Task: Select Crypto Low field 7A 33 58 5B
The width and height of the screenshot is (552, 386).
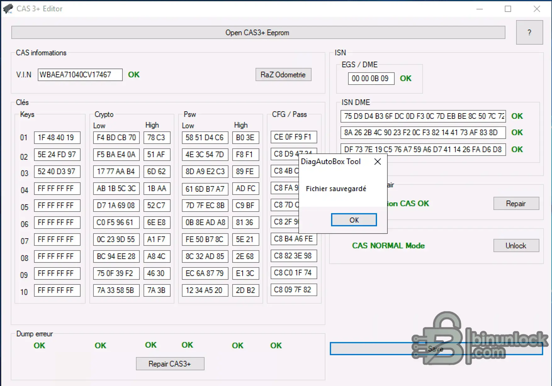Action: 116,290
